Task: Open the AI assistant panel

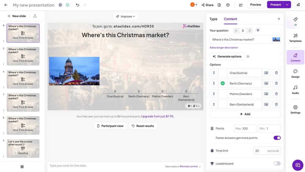Action: tap(295, 21)
